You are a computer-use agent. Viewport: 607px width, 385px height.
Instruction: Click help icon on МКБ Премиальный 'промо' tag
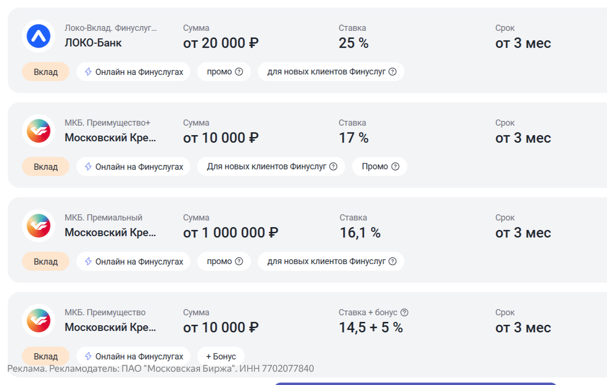(x=239, y=262)
